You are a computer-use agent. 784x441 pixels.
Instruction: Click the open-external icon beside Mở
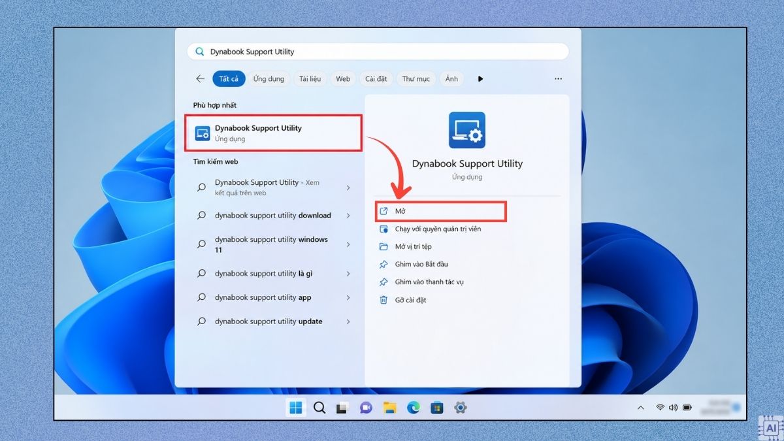[x=384, y=211]
